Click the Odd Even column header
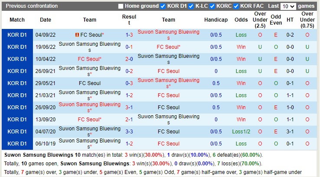 click(276, 20)
